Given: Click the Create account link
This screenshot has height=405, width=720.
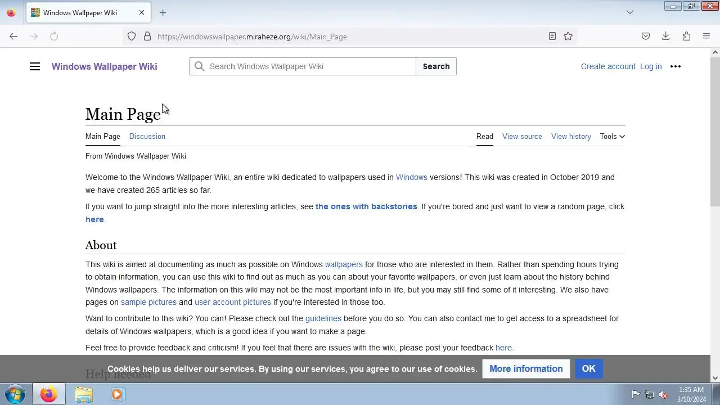Looking at the screenshot, I should (608, 66).
